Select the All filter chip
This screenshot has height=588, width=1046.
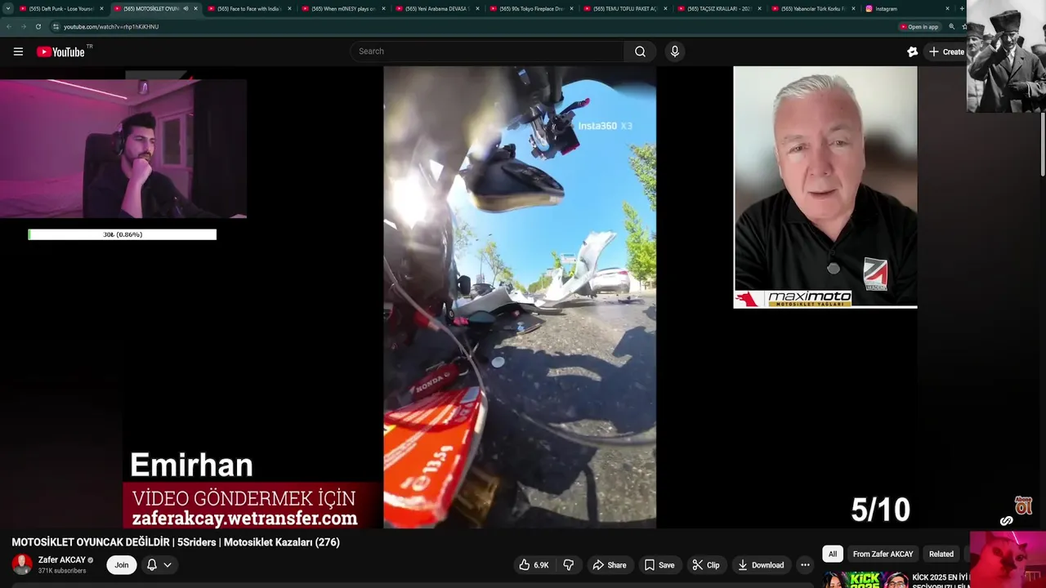[833, 554]
